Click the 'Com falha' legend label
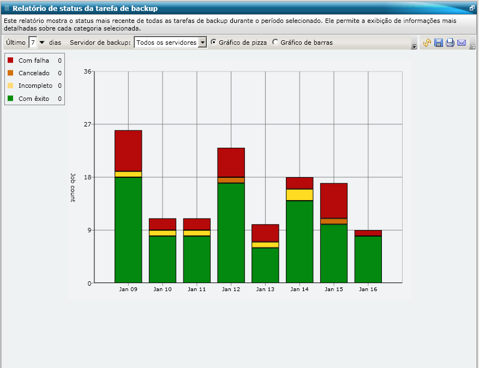The image size is (479, 368). (x=33, y=60)
